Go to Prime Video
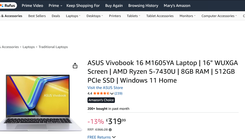This screenshot has height=139, width=245. click(32, 5)
